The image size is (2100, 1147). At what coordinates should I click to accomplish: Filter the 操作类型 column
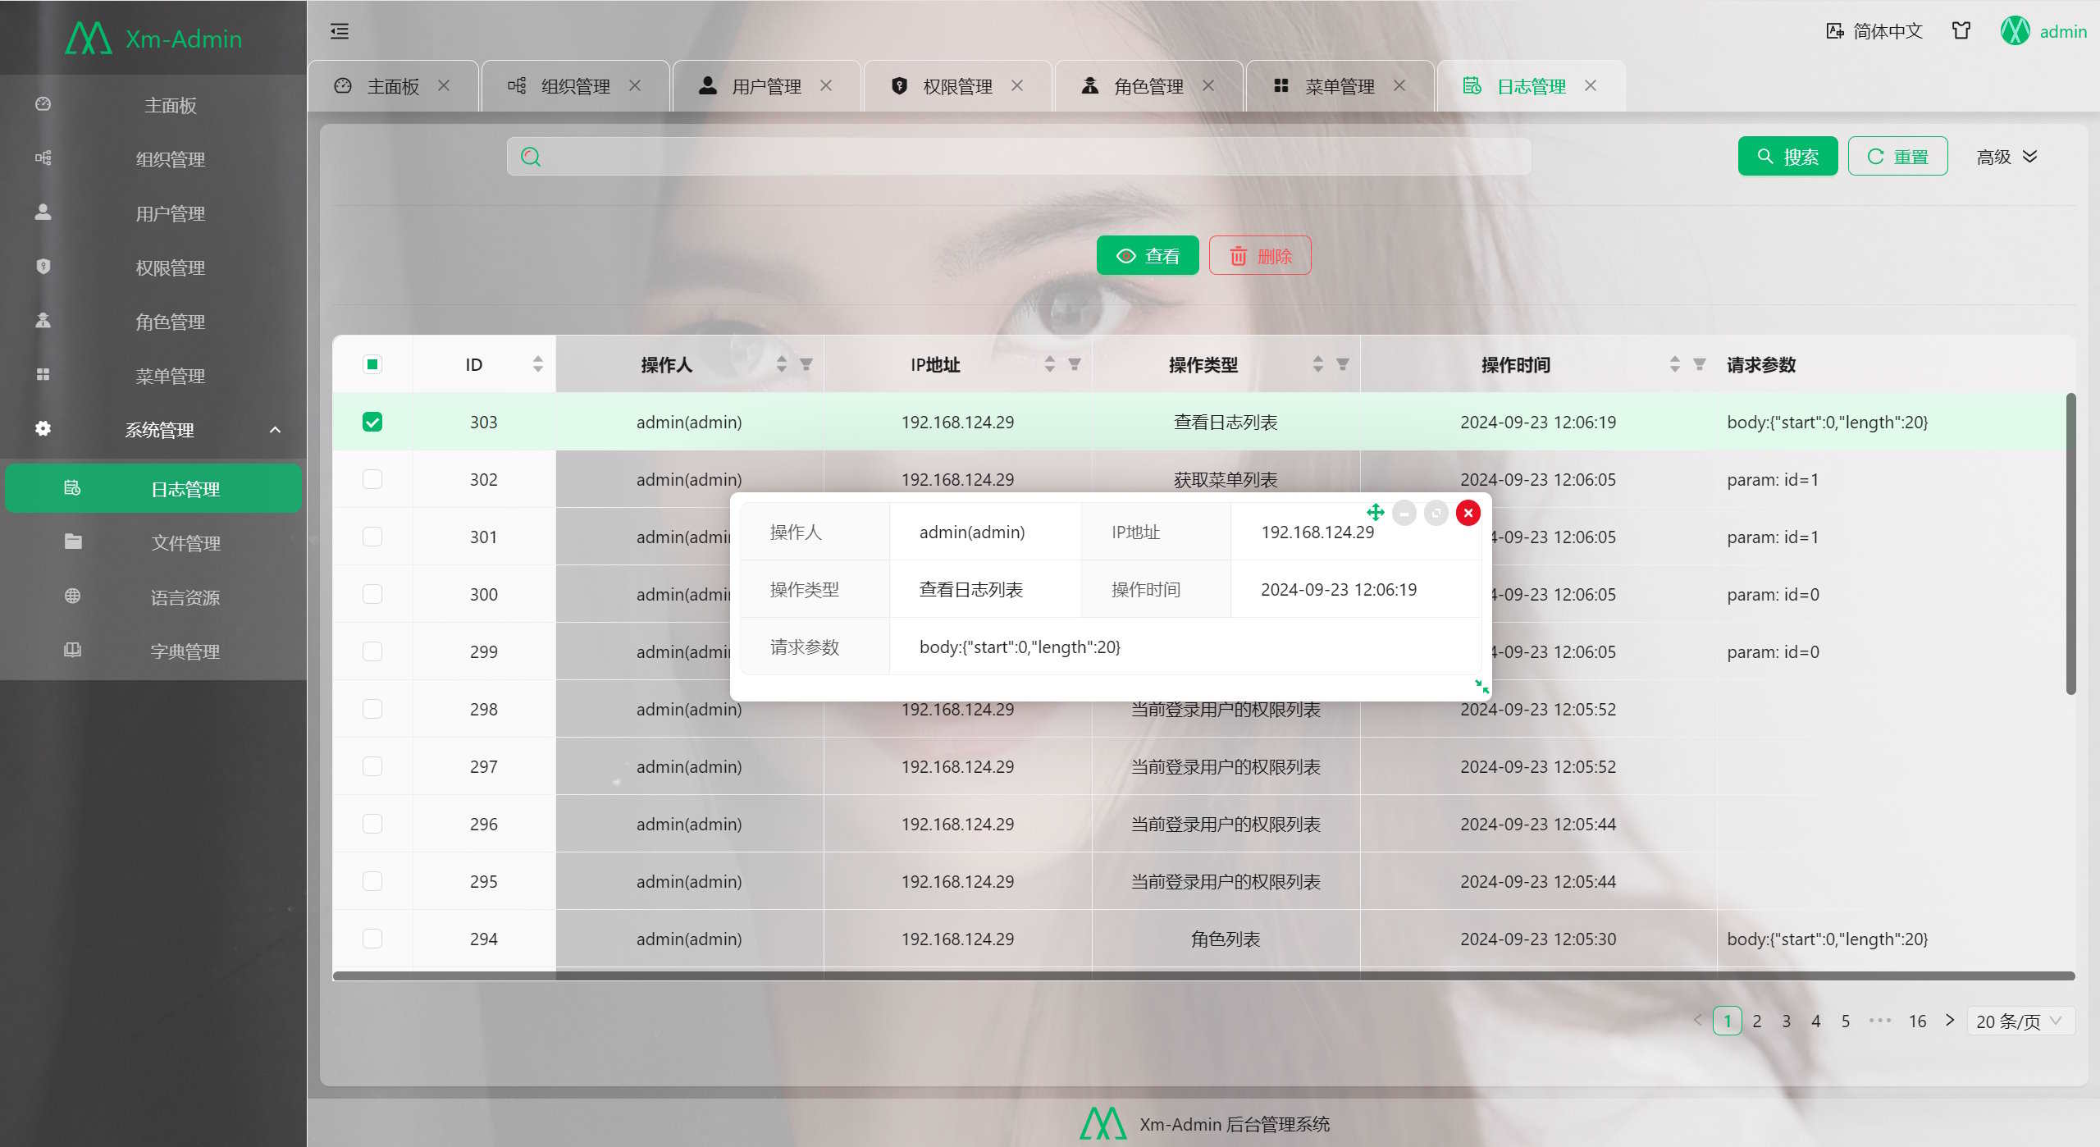pos(1343,364)
